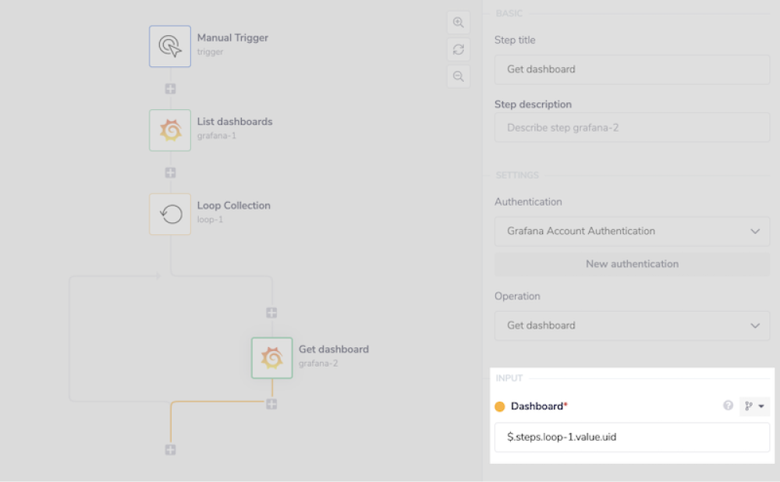Select the Loop Collection node icon
This screenshot has height=482, width=780.
tap(169, 213)
